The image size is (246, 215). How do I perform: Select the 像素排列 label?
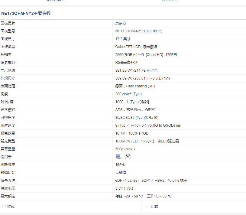pos(8,63)
